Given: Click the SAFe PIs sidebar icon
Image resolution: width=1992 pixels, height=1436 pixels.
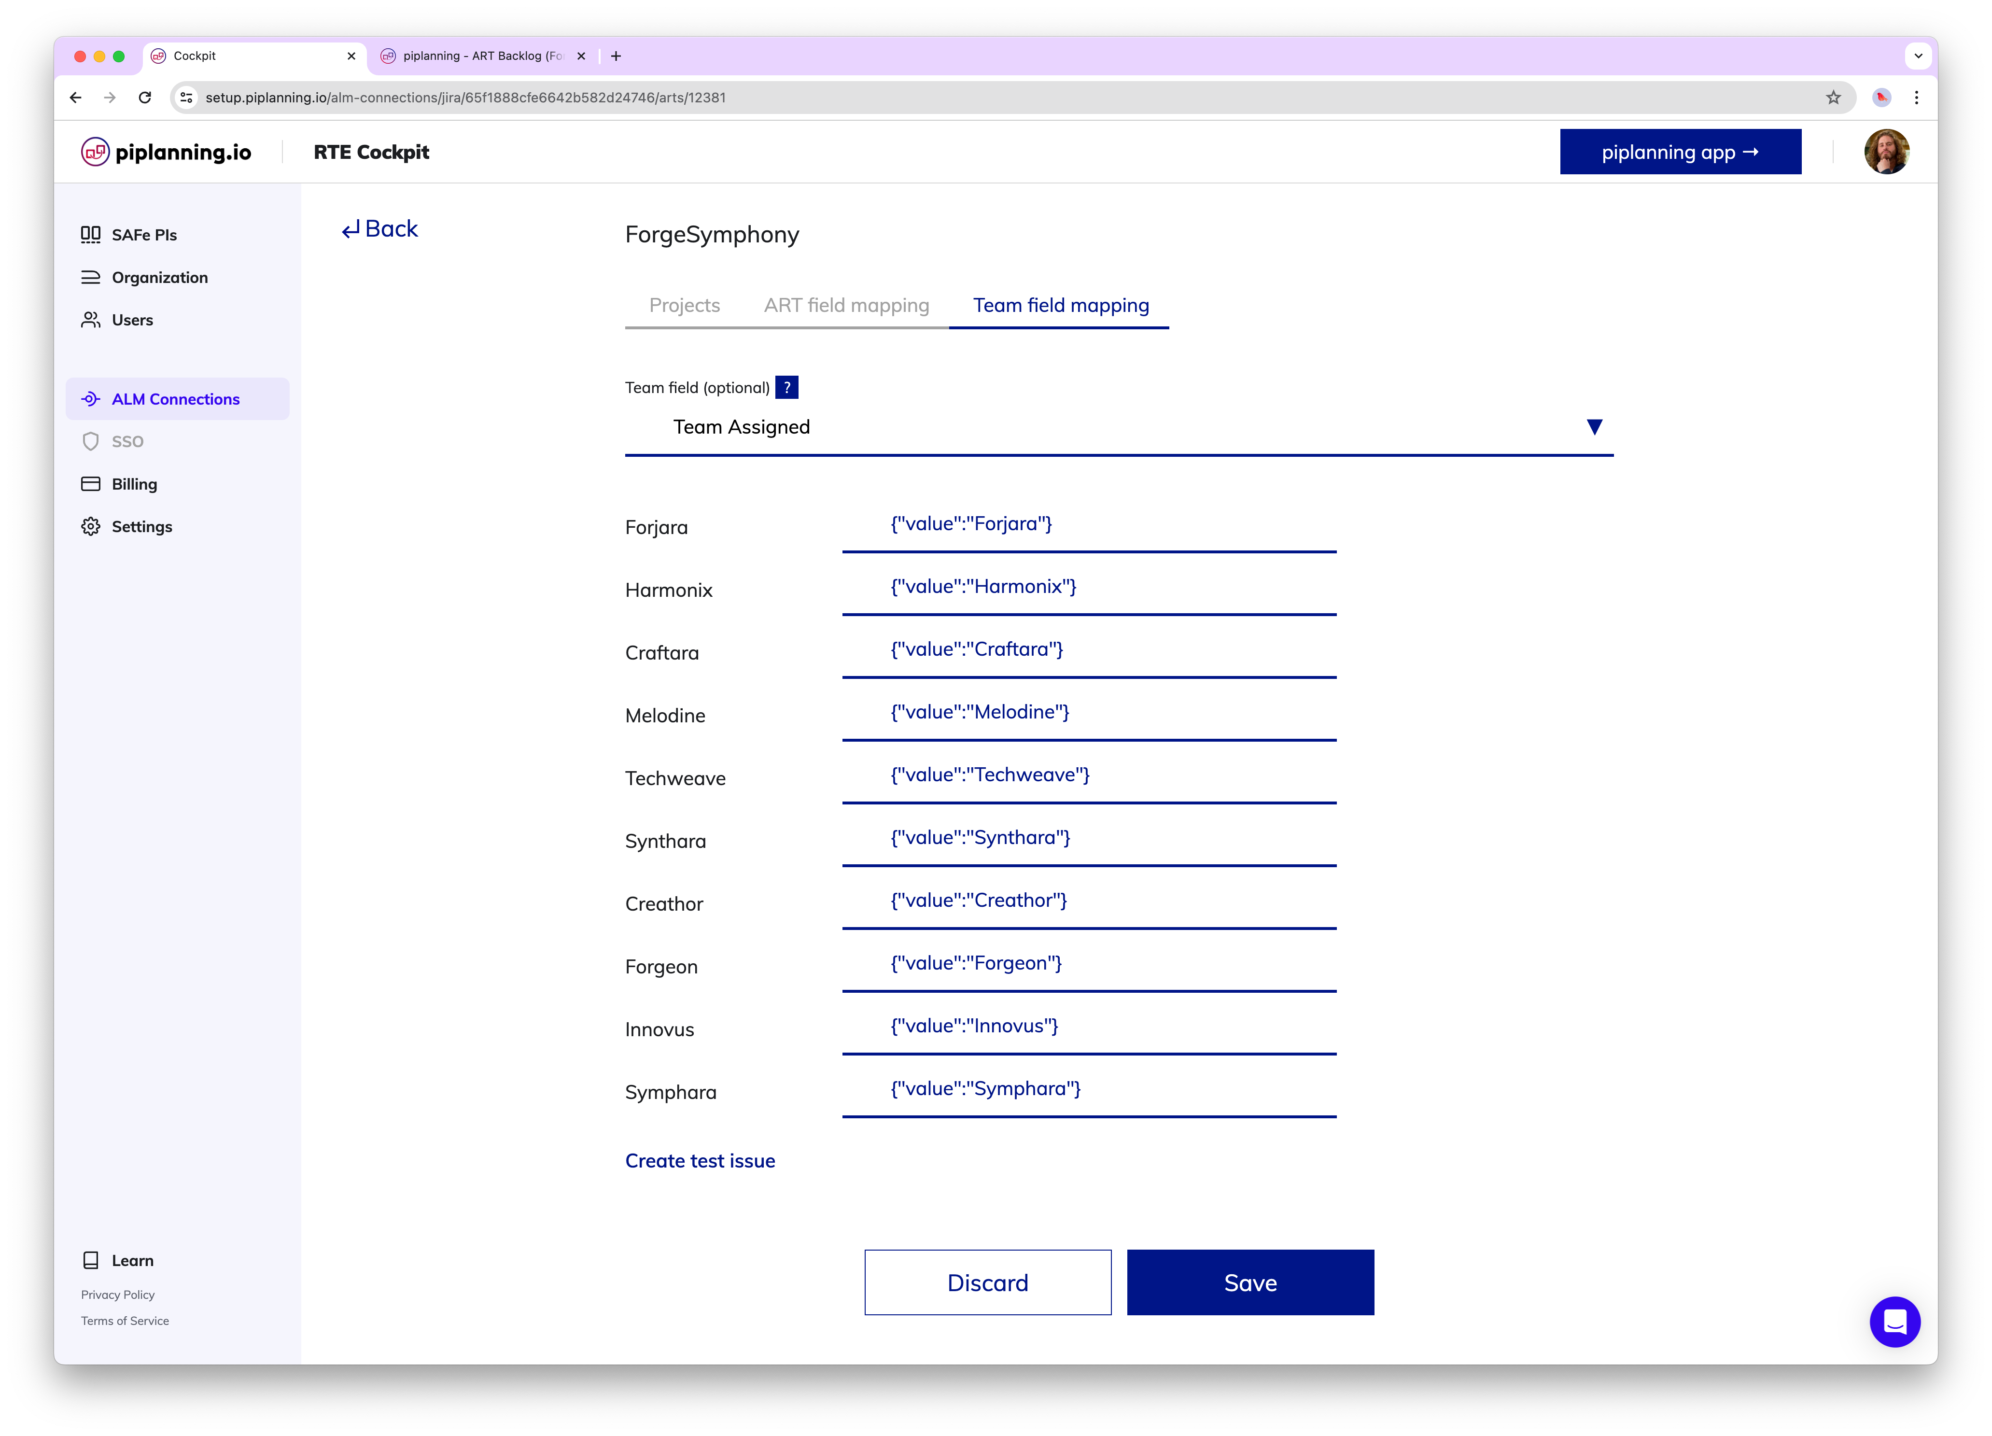Looking at the screenshot, I should click(90, 235).
